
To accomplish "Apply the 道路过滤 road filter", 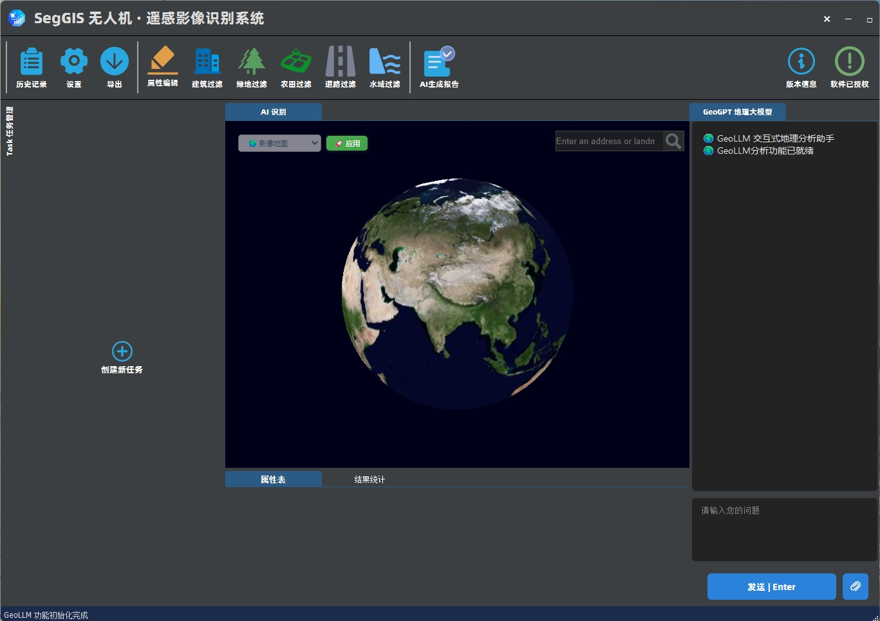I will pyautogui.click(x=340, y=67).
